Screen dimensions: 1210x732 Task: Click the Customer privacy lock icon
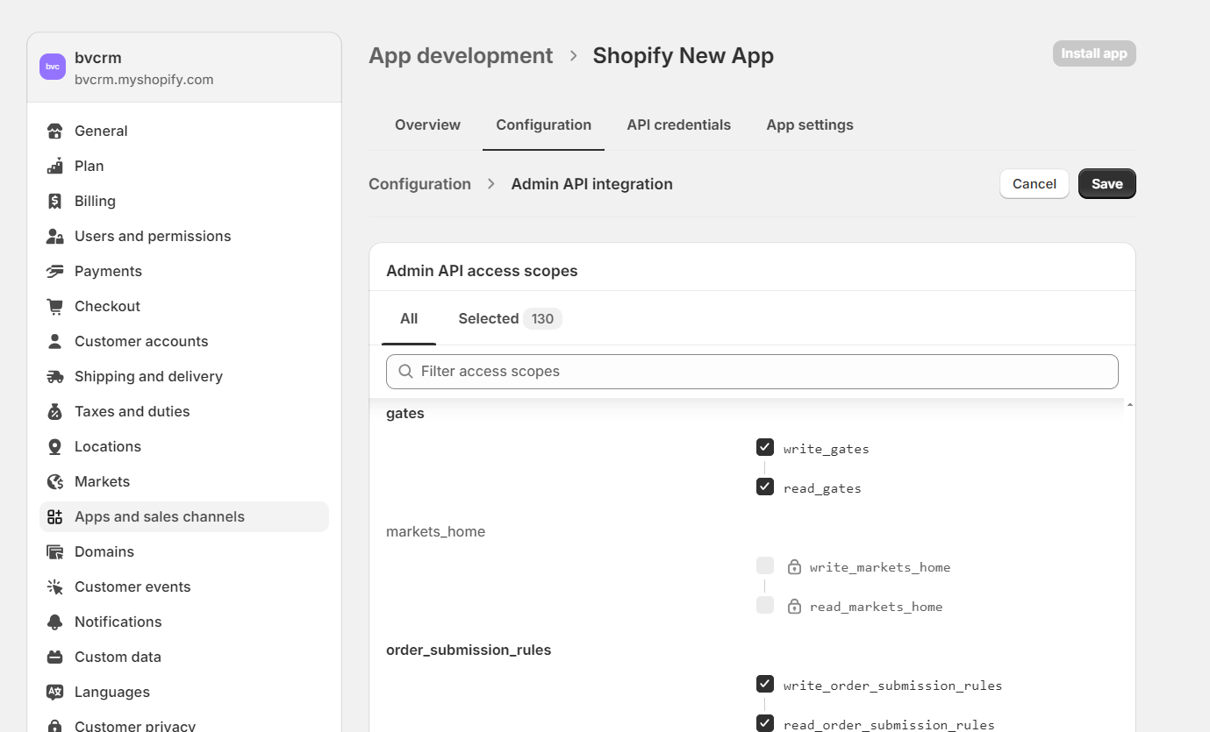[55, 726]
